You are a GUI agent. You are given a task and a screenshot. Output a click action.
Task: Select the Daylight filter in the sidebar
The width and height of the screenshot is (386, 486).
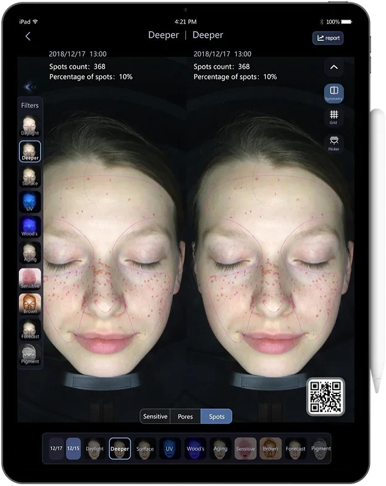(x=30, y=126)
